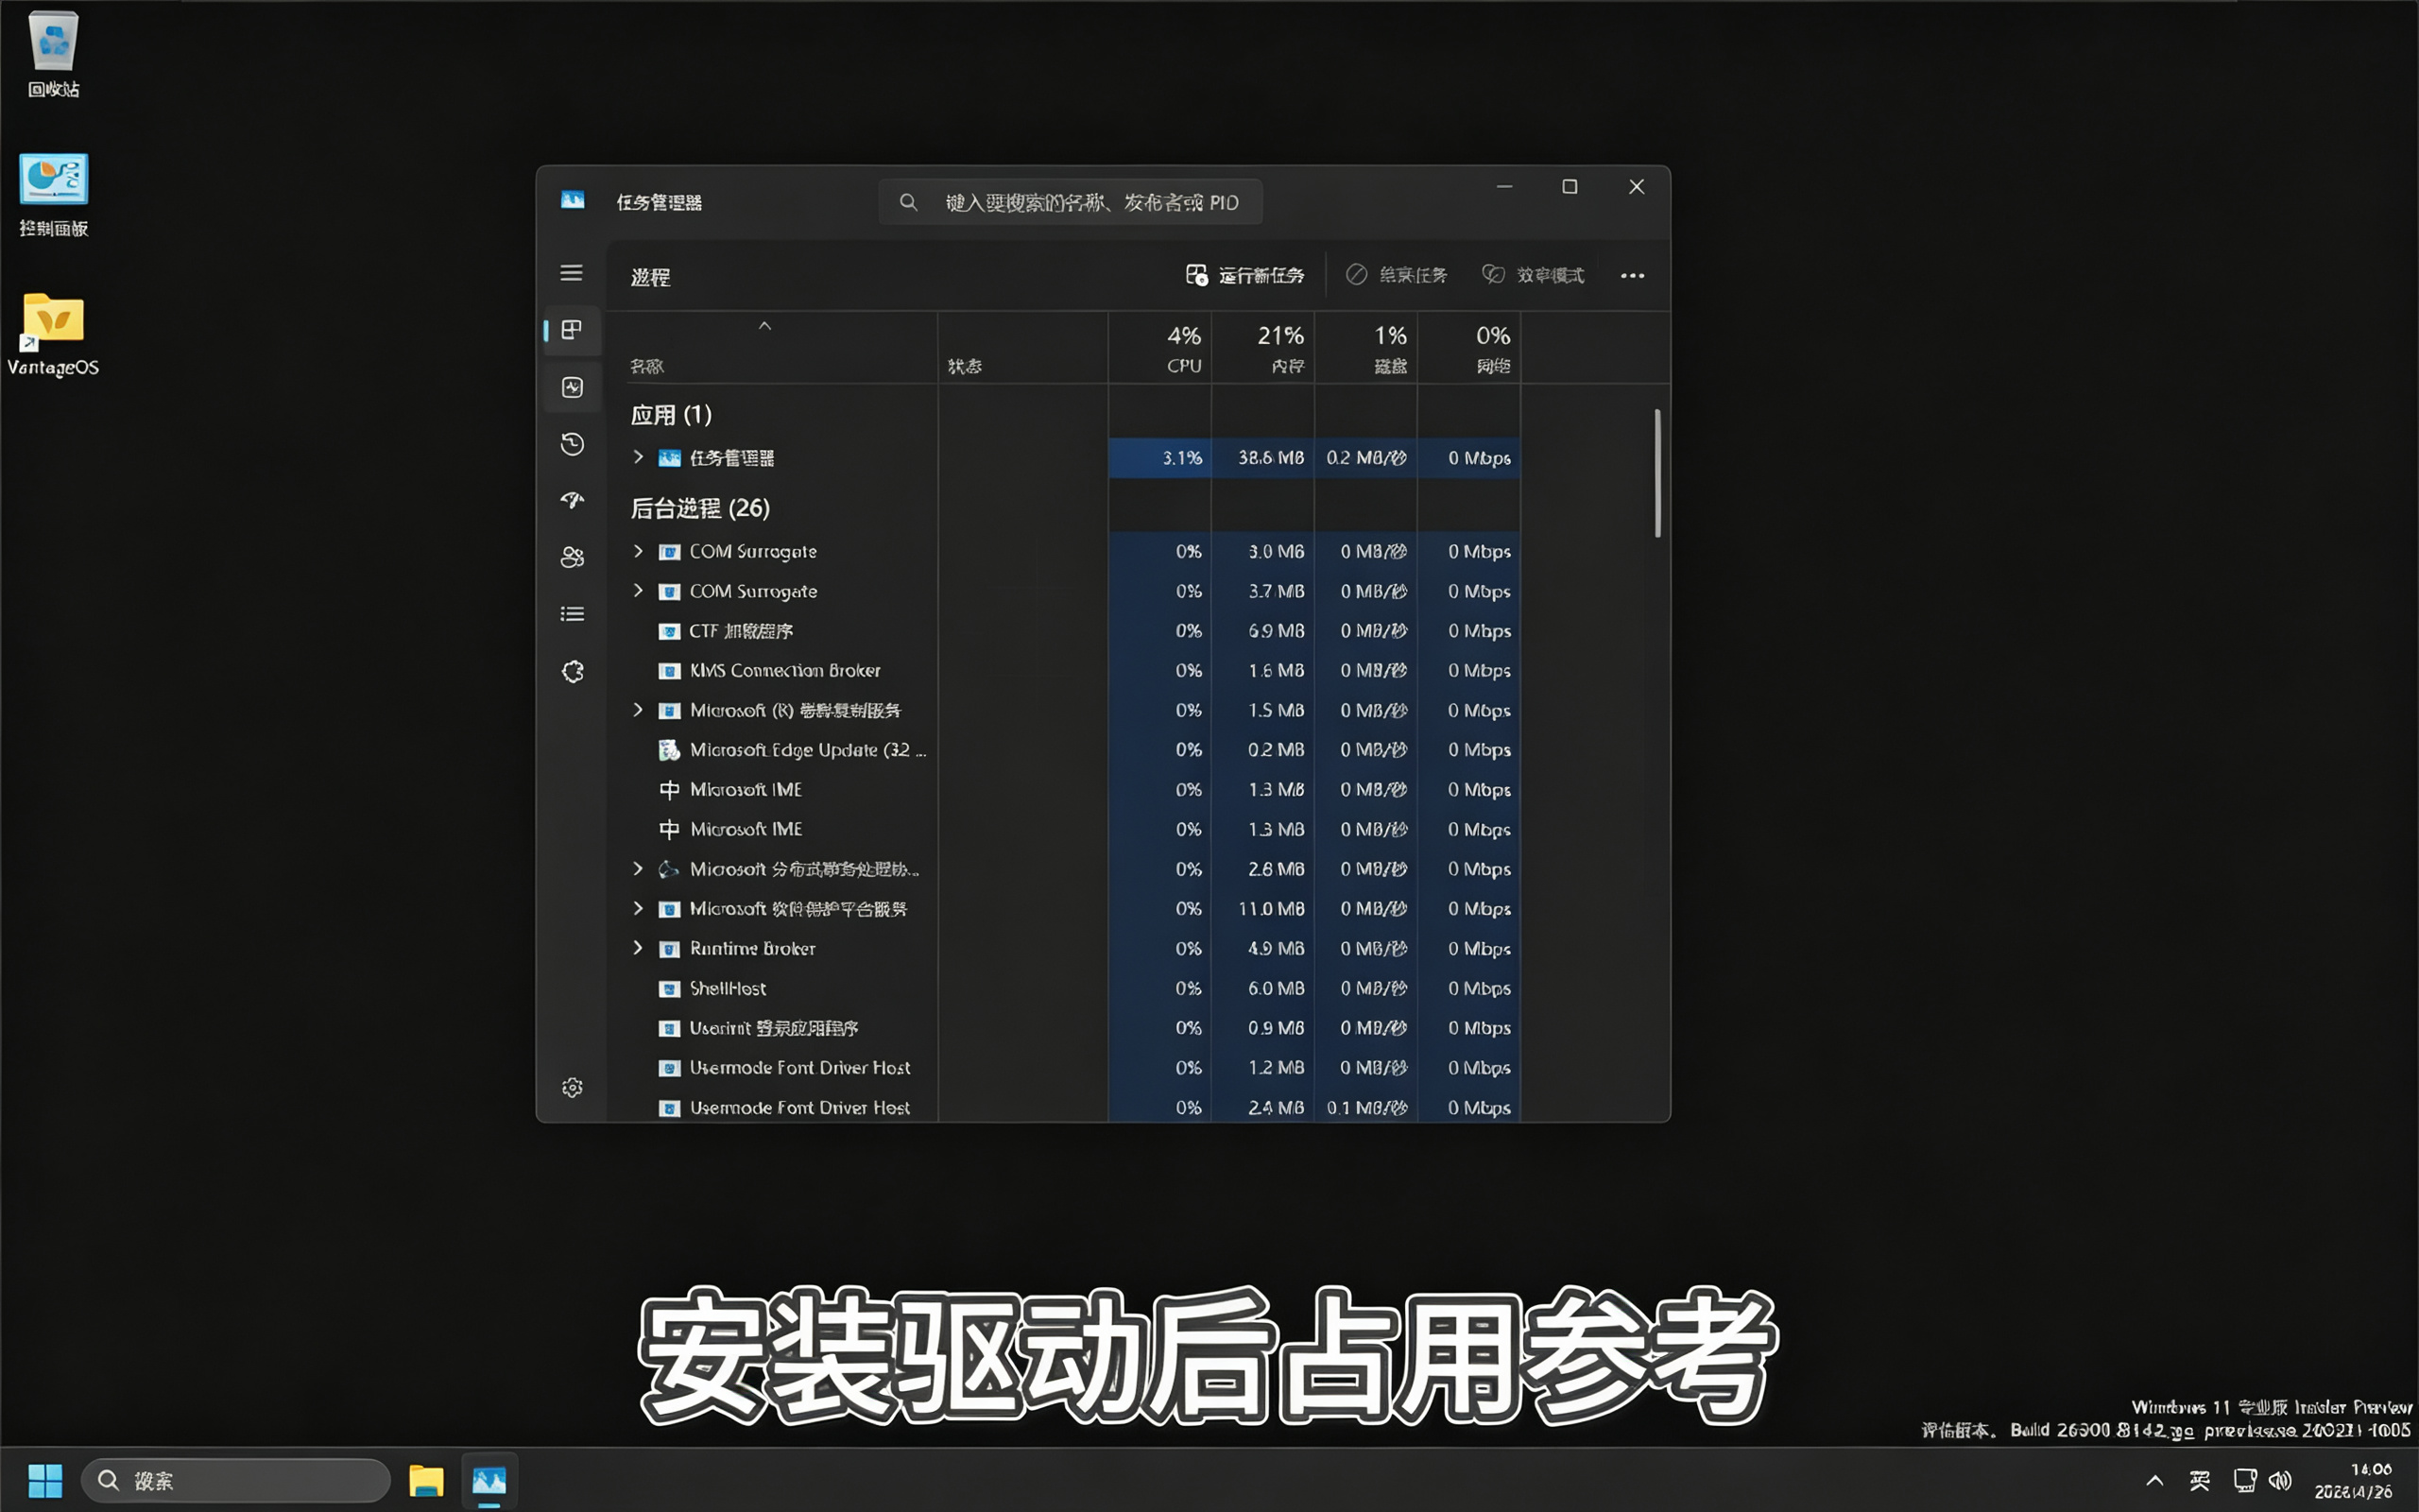Select the Usermode Font Driver Host row using 2.4 MB
The width and height of the screenshot is (2419, 1512).
[1065, 1107]
